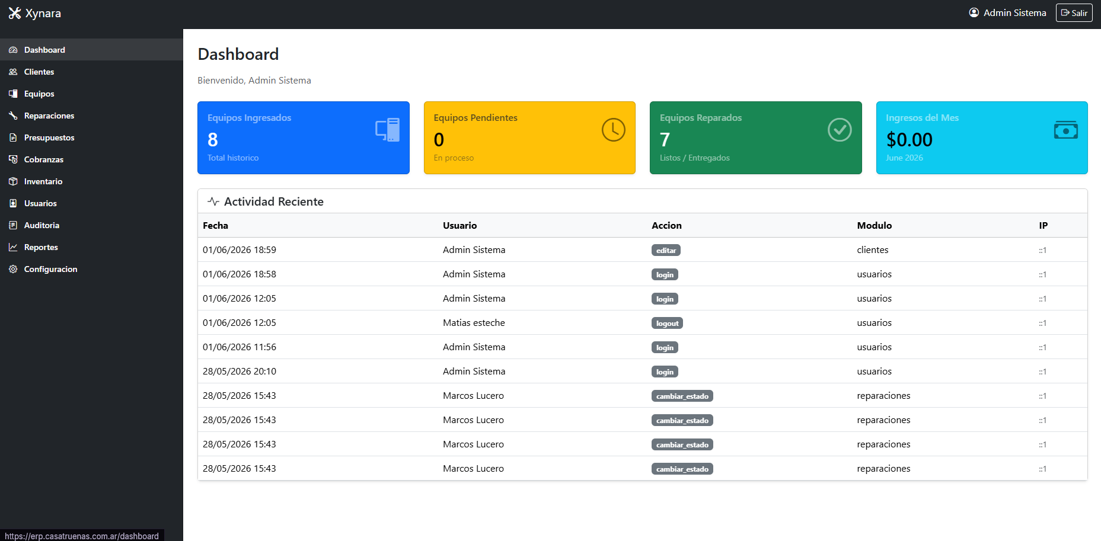Click the IP column header
This screenshot has width=1101, height=541.
click(x=1043, y=225)
